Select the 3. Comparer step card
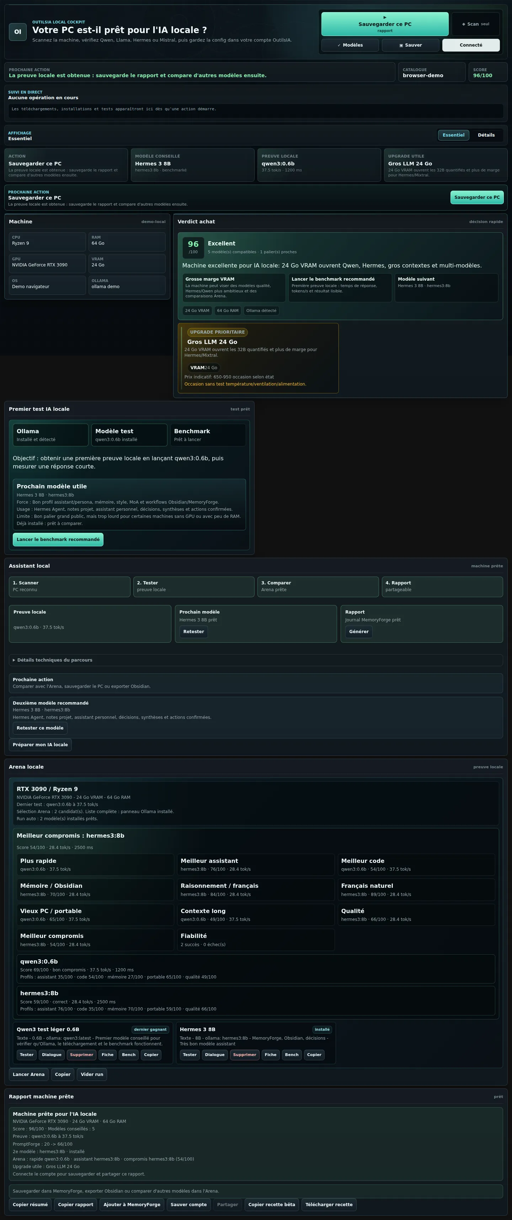Image resolution: width=512 pixels, height=1220 pixels. (x=318, y=586)
